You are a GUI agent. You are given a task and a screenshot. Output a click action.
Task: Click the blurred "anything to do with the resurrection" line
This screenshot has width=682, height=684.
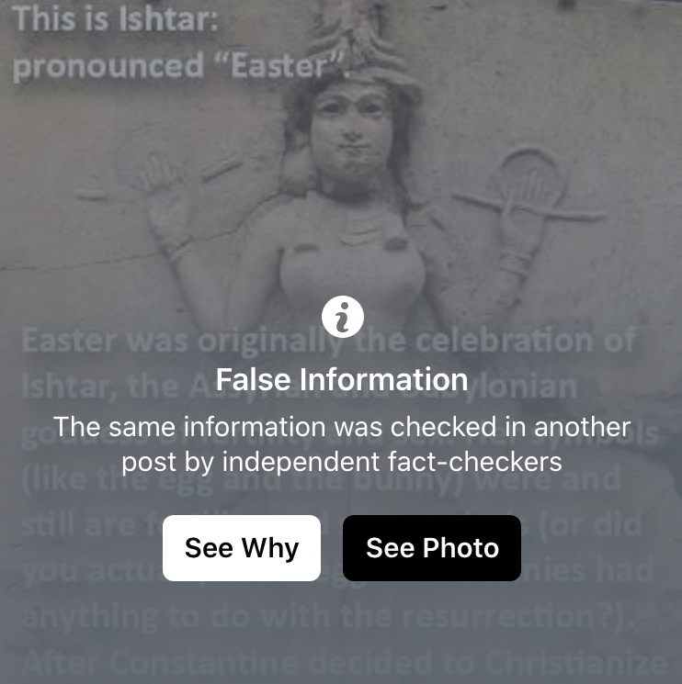(327, 617)
